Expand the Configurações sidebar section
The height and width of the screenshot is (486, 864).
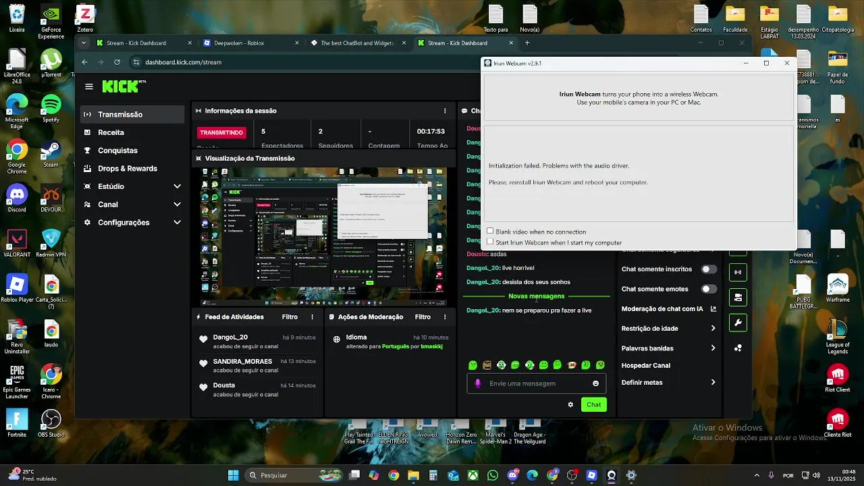177,222
